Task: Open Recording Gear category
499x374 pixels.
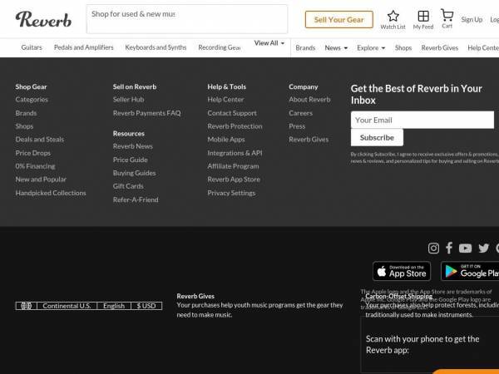Action: (x=220, y=47)
